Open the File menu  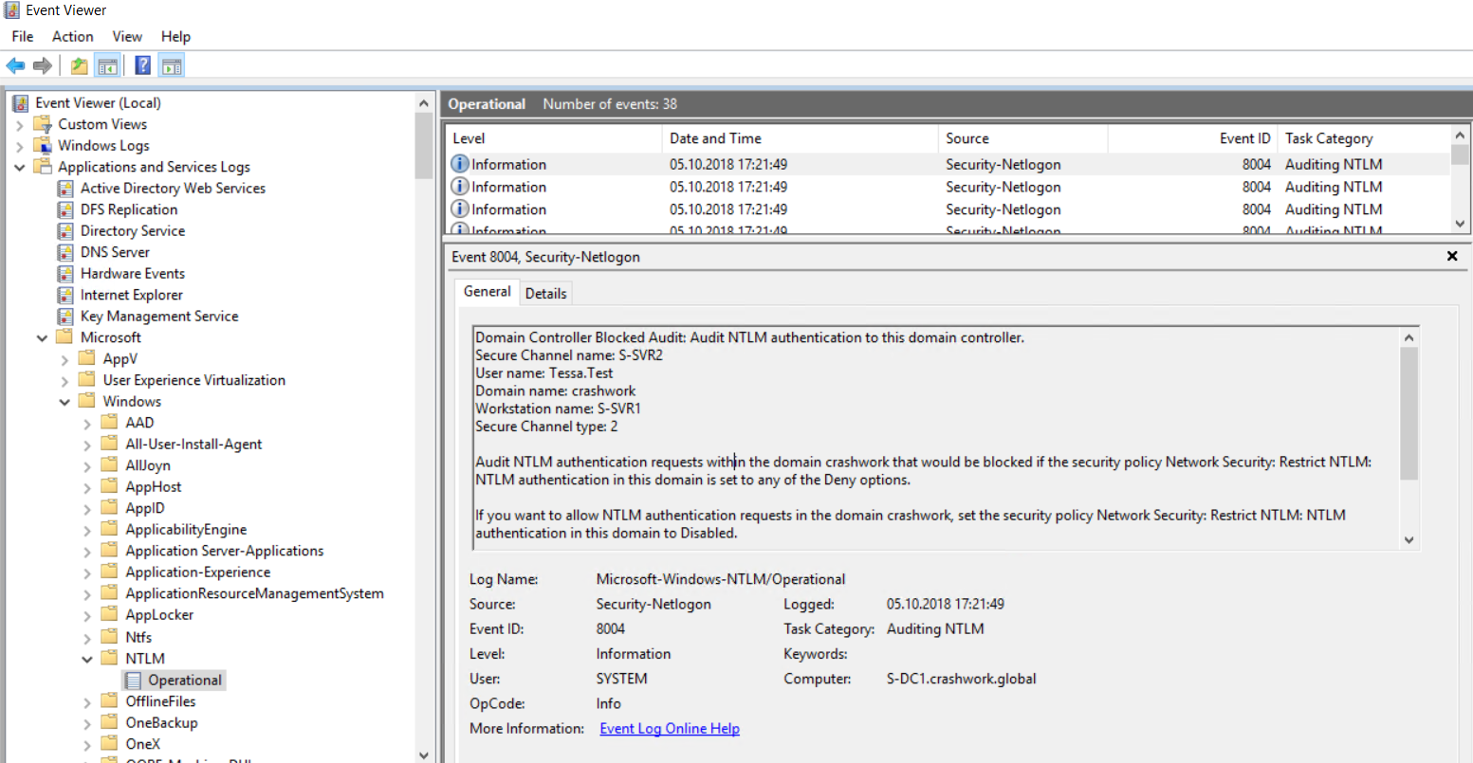(x=23, y=36)
